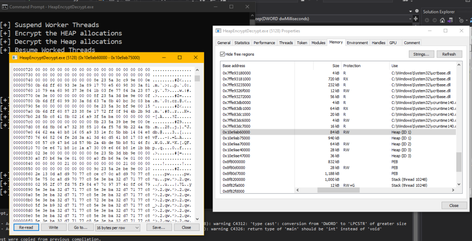Click the Solution Explorer Forward arrow icon
Viewport: 472px width, 241px height.
[x=434, y=20]
